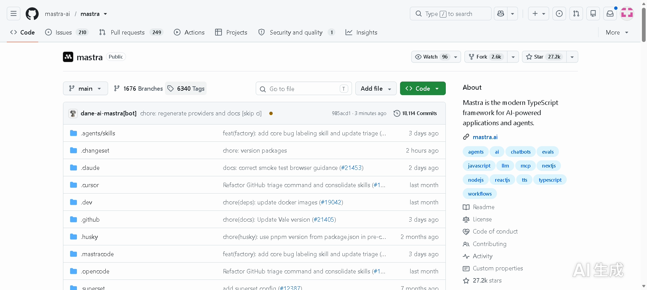
Task: Open the 18,114 Commits history
Action: (415, 113)
